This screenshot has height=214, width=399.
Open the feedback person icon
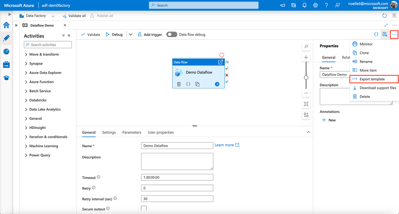[337, 5]
